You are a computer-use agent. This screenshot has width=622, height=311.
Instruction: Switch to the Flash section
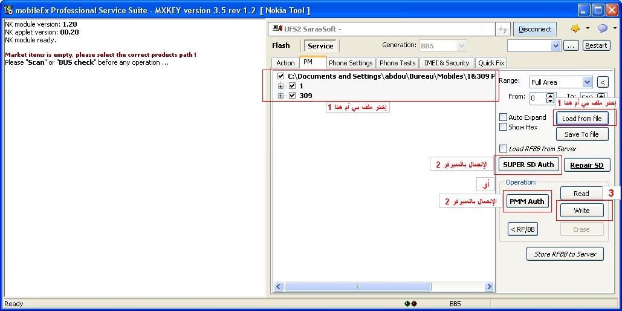(x=281, y=45)
